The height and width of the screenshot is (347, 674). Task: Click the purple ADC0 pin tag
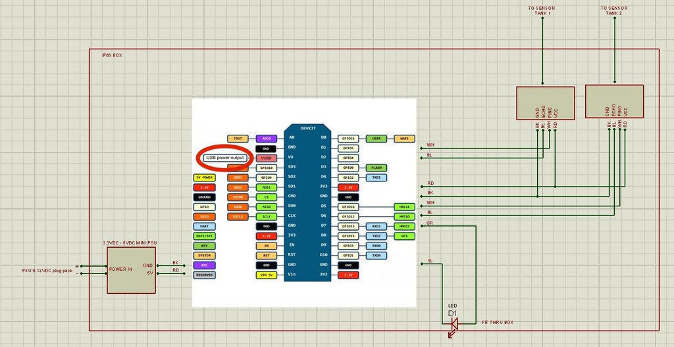pyautogui.click(x=267, y=139)
